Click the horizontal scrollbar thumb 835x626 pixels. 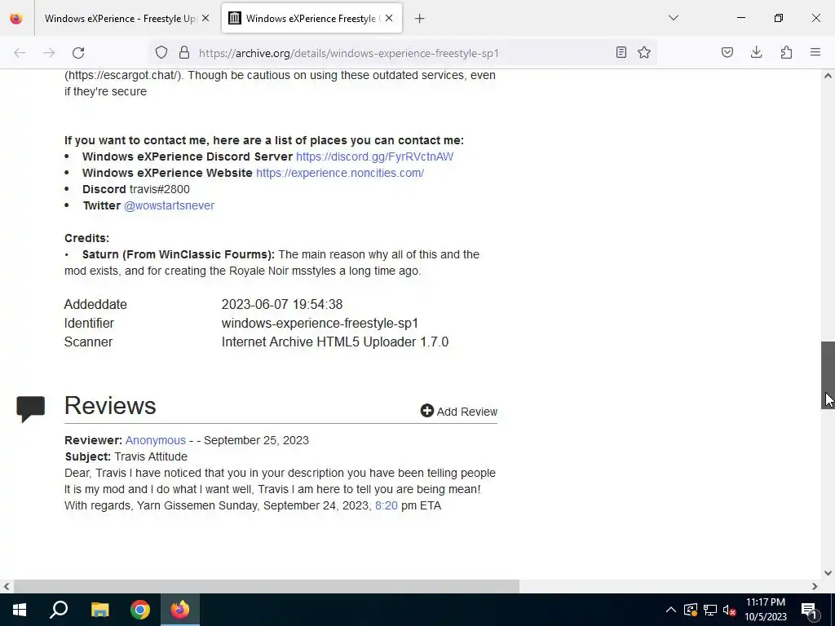pos(267,586)
